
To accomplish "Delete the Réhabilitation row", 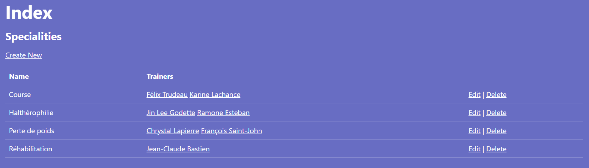I will [x=496, y=149].
